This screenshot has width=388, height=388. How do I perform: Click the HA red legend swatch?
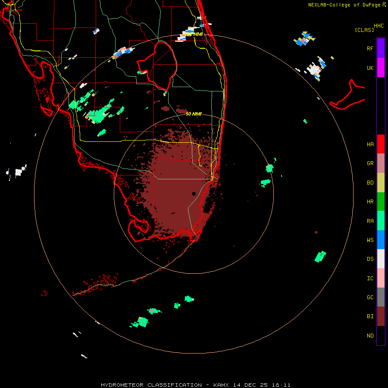click(381, 144)
